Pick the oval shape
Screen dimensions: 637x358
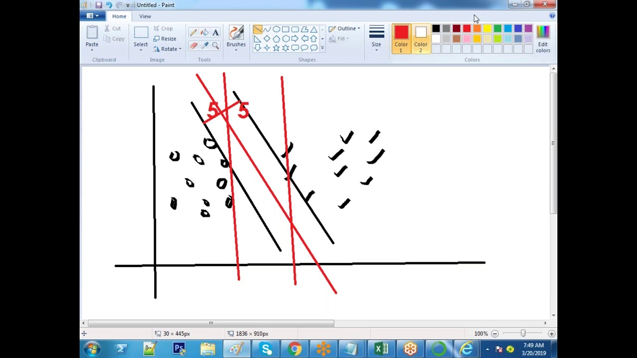[276, 29]
